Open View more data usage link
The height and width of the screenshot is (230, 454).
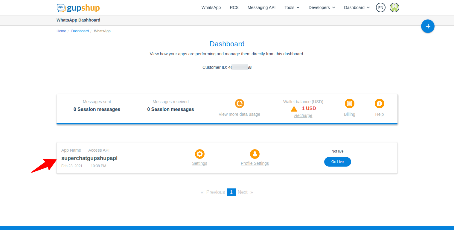click(x=239, y=114)
